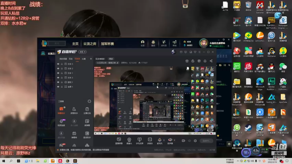Open Wallpaper Engine desktop shortcut

(x=283, y=23)
